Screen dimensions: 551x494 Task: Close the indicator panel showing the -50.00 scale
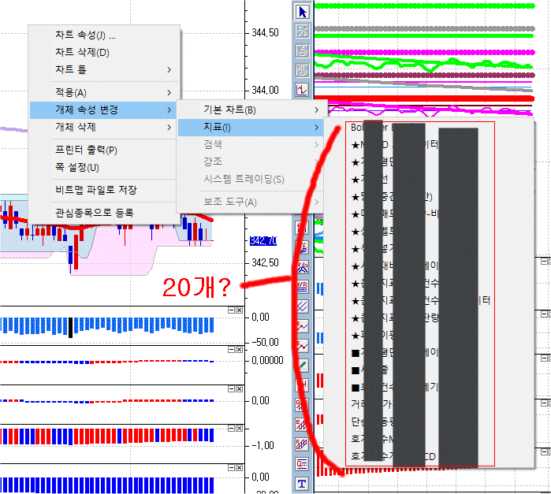[238, 311]
